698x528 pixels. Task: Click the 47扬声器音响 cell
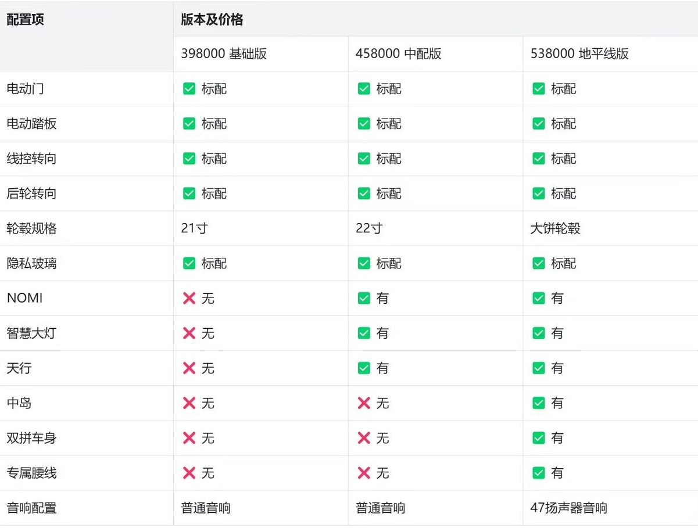tap(568, 508)
